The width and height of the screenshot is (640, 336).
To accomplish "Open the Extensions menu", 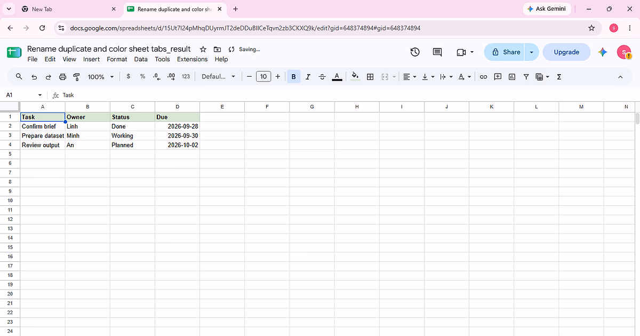I will 192,59.
